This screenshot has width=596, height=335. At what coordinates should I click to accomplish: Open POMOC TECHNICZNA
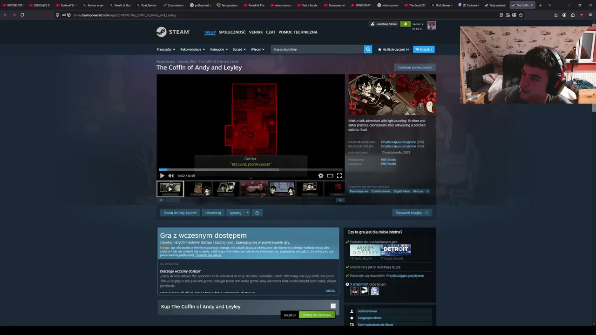pyautogui.click(x=298, y=32)
